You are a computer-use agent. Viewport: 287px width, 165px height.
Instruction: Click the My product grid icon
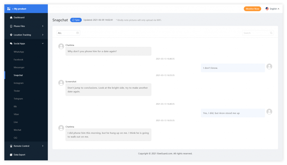9,9
